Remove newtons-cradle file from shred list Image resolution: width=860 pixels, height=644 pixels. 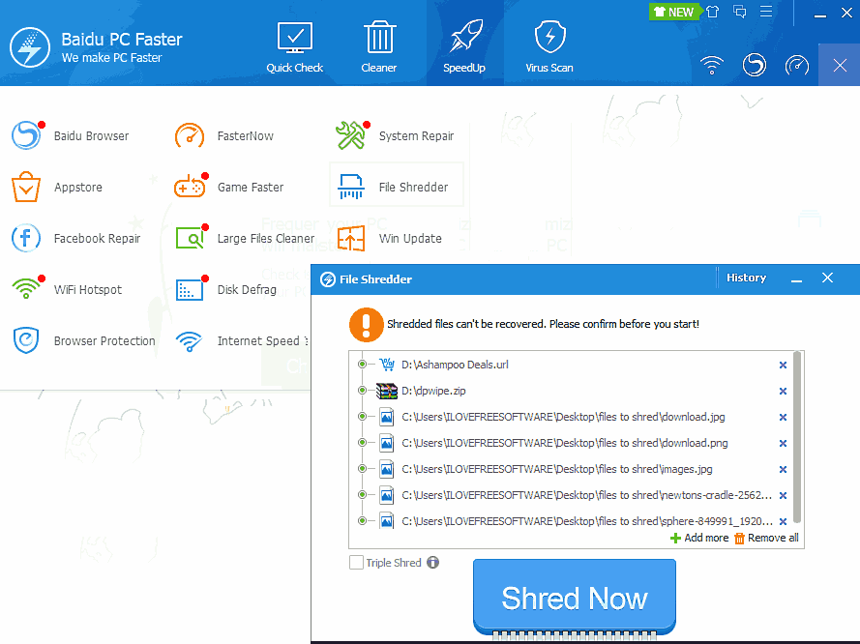coord(783,495)
